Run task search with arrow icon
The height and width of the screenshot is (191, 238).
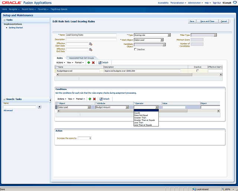[39, 107]
